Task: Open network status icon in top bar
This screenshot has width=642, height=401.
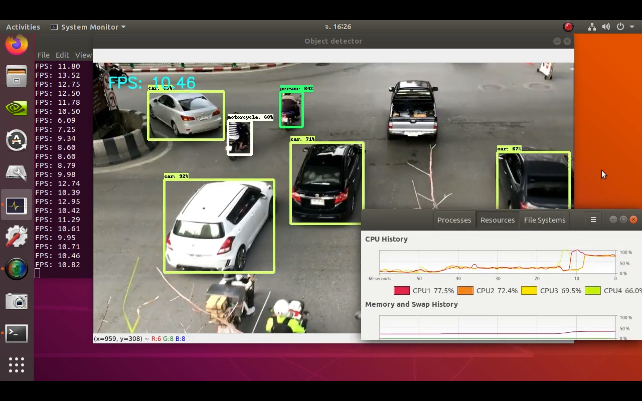Action: coord(592,27)
